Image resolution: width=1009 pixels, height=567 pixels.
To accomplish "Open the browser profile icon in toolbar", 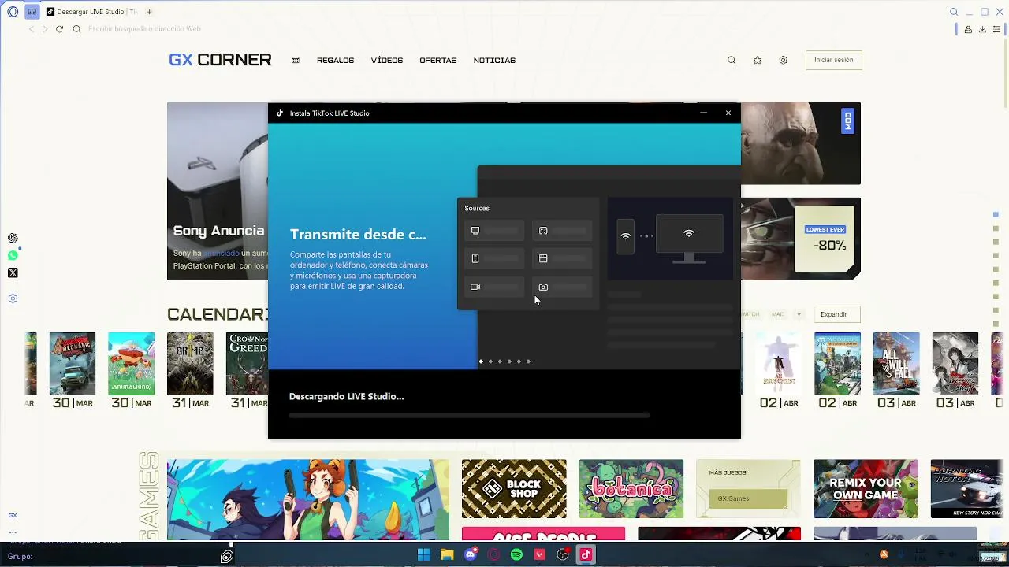I will pyautogui.click(x=968, y=29).
